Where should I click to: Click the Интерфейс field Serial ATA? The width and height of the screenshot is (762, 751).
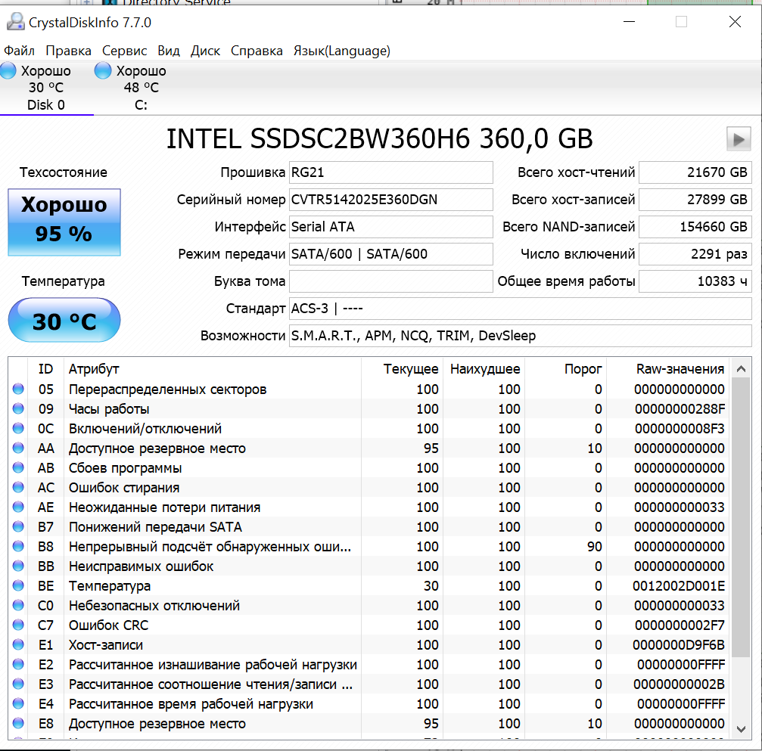tap(390, 227)
